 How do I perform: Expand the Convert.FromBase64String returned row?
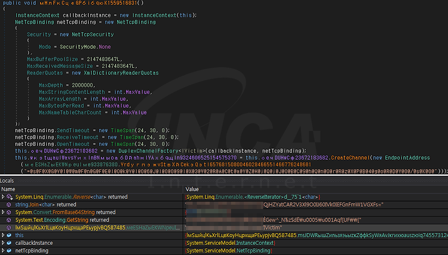[x=3, y=212]
